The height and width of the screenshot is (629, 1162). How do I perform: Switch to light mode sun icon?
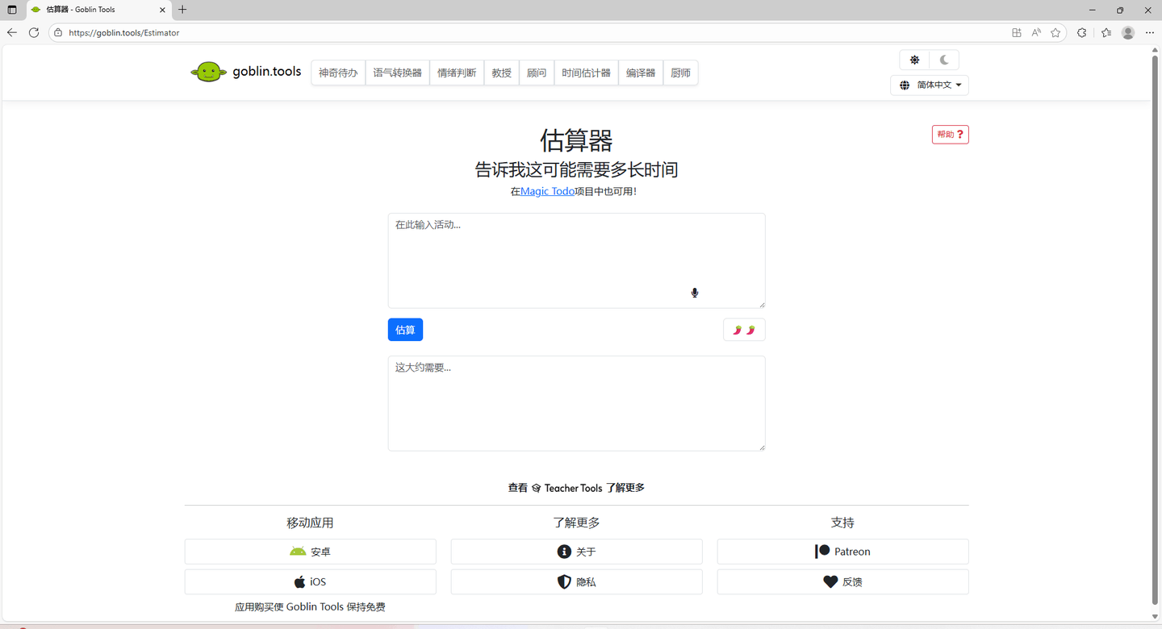(914, 60)
